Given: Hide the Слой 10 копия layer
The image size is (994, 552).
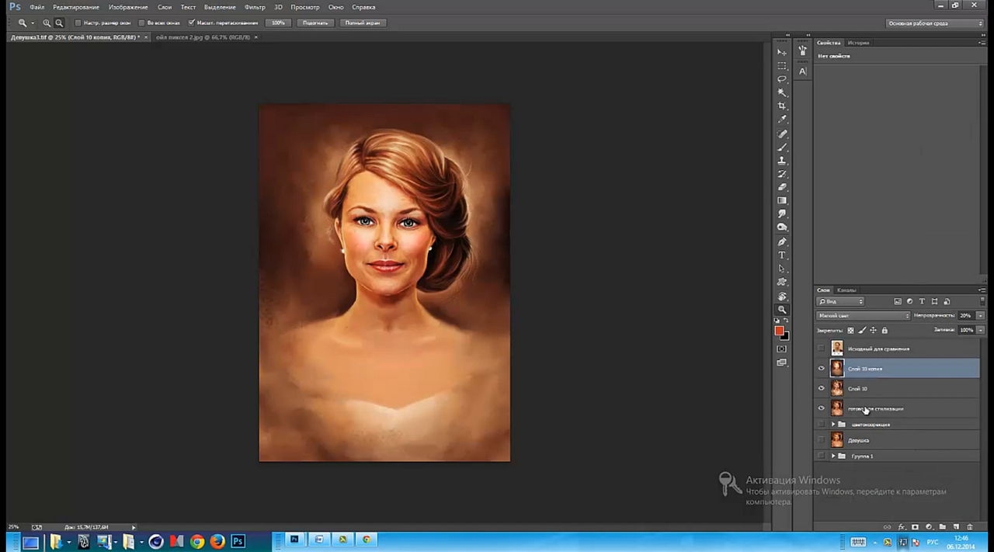Looking at the screenshot, I should point(822,369).
